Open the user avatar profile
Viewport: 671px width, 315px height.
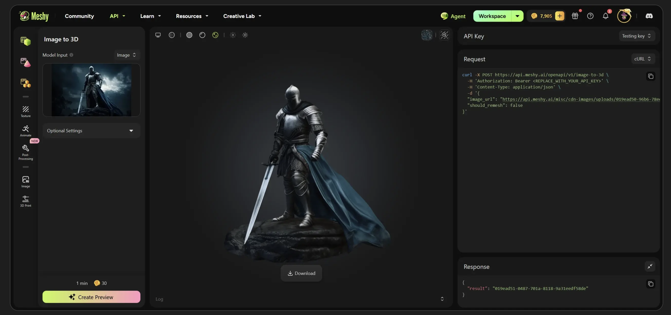tap(624, 16)
